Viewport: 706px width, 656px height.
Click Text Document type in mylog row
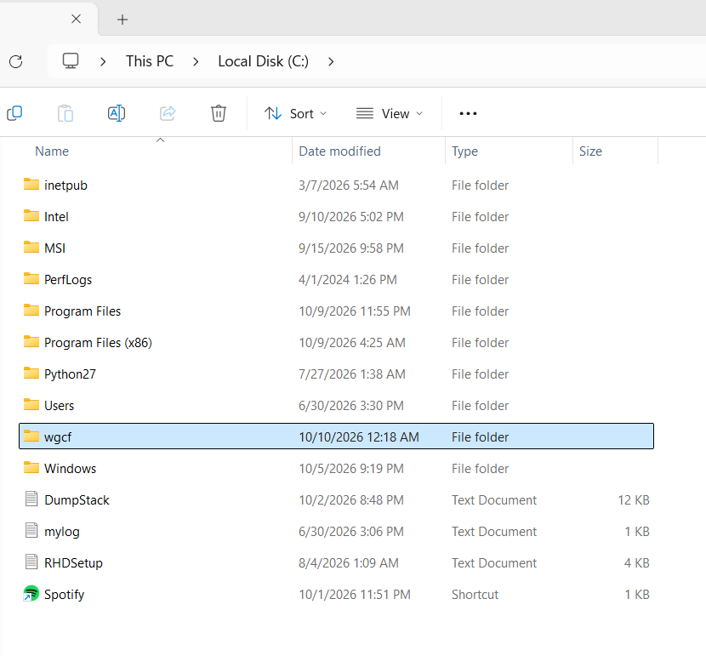click(x=494, y=532)
